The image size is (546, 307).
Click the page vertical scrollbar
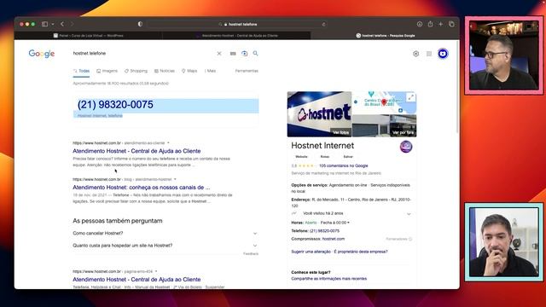457,86
